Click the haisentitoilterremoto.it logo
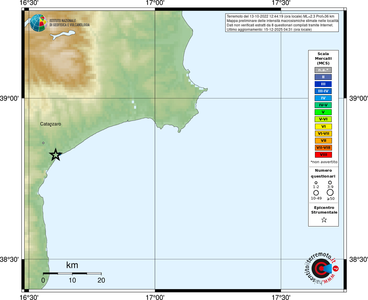The height and width of the screenshot is (300, 368). (x=321, y=268)
